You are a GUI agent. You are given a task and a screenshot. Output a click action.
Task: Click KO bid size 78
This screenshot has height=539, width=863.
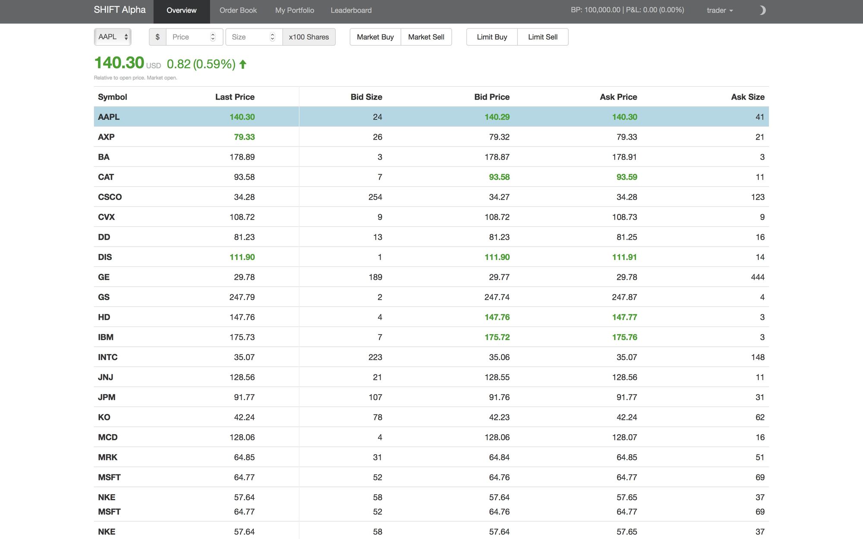click(378, 417)
